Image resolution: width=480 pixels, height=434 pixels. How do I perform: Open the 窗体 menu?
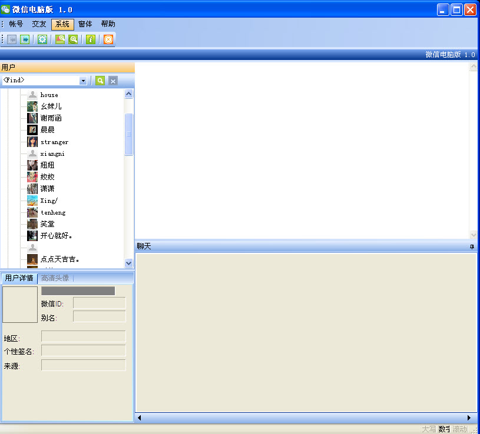tap(85, 24)
